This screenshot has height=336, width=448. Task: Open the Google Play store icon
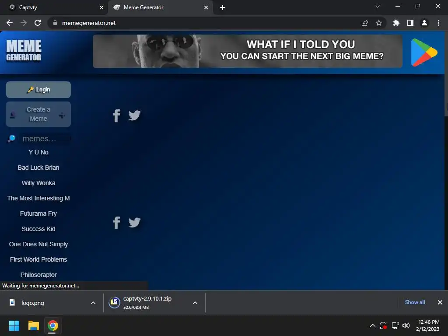coord(424,52)
